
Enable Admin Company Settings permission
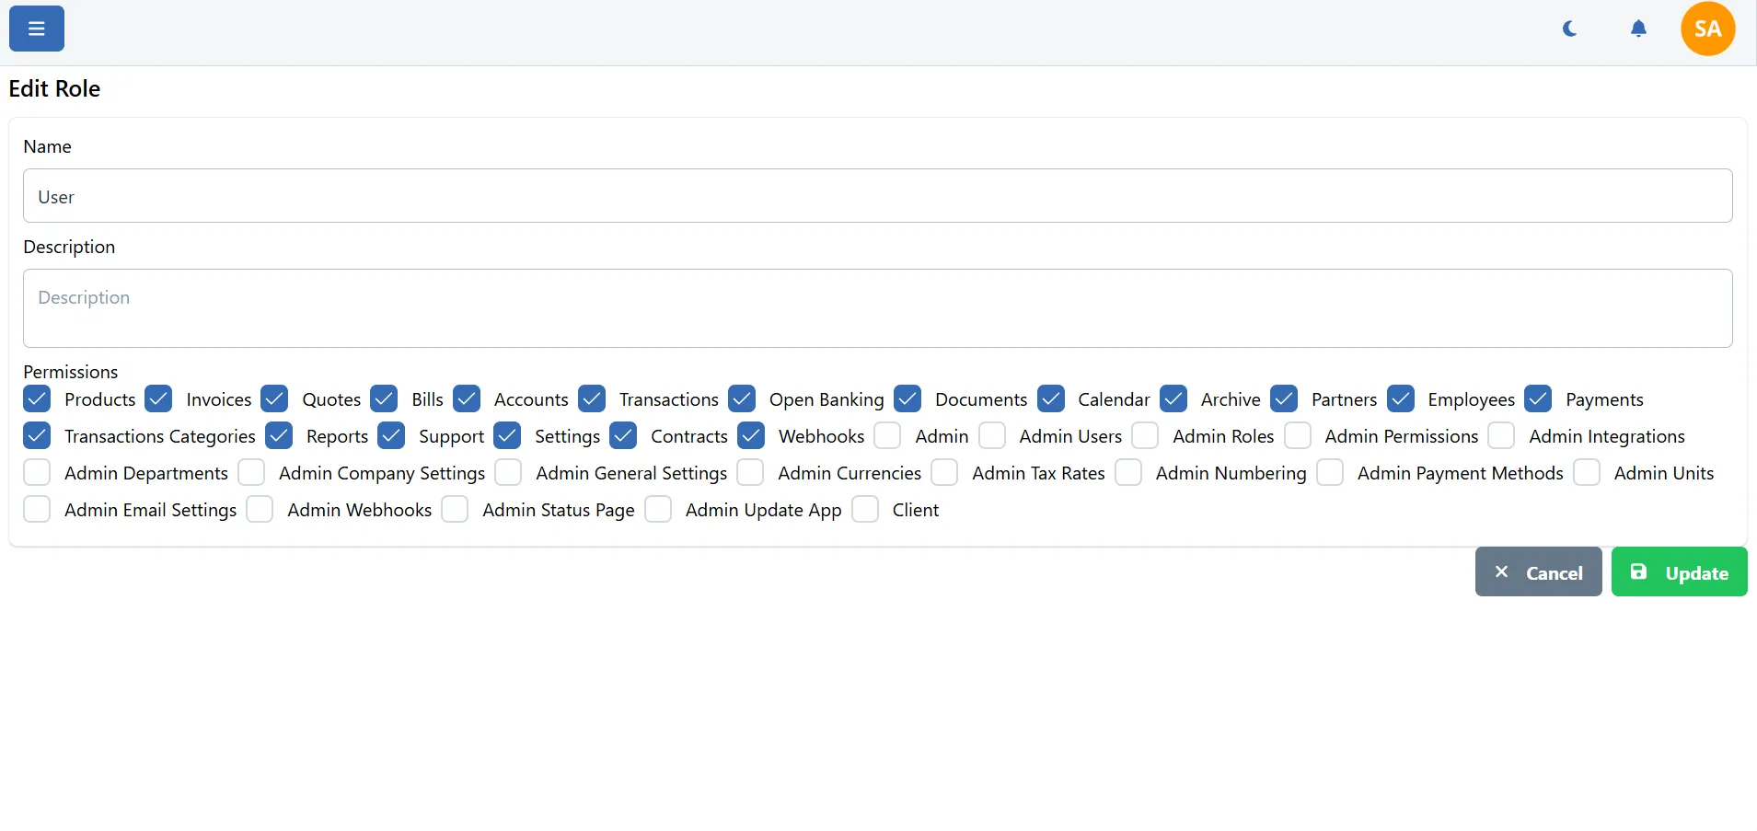click(x=251, y=473)
